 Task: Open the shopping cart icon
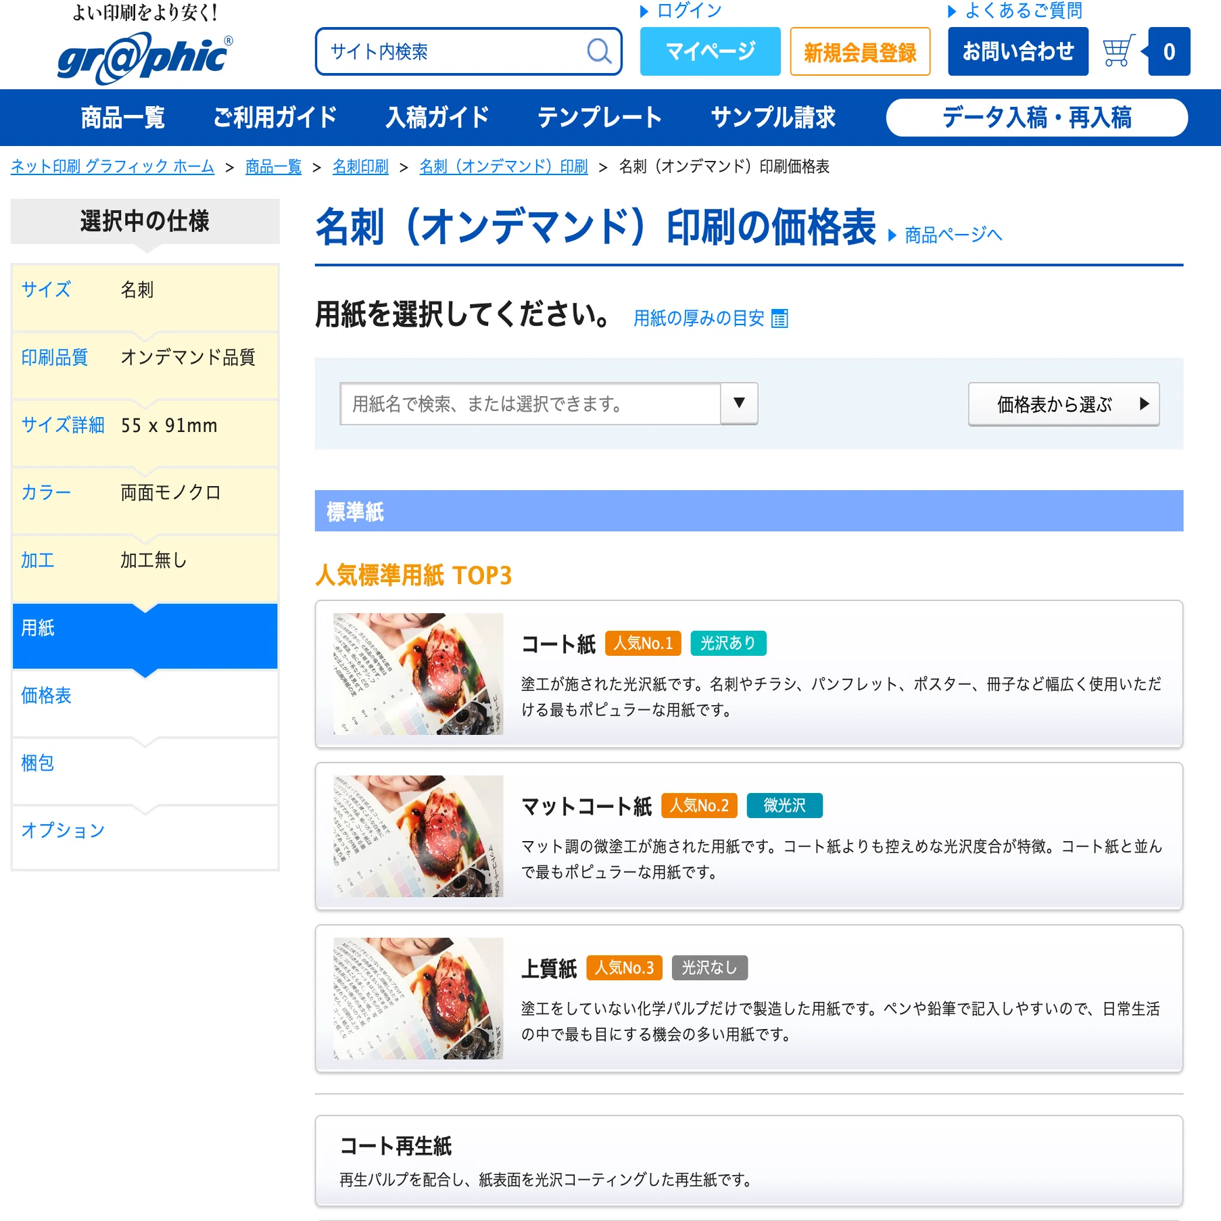pos(1118,51)
